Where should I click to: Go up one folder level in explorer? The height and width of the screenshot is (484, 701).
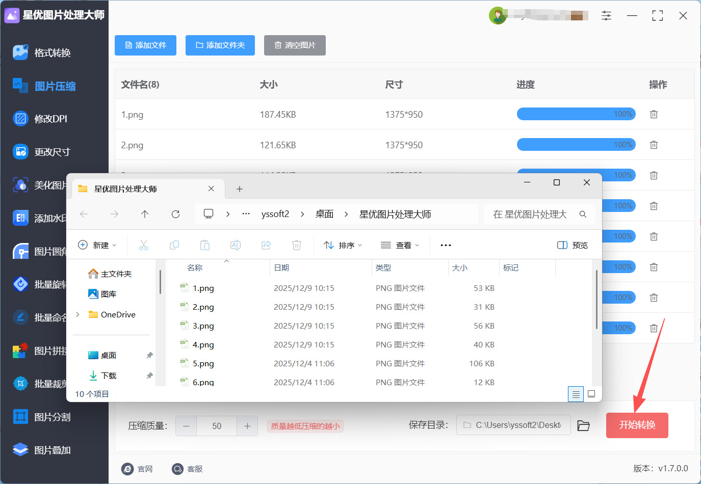145,214
